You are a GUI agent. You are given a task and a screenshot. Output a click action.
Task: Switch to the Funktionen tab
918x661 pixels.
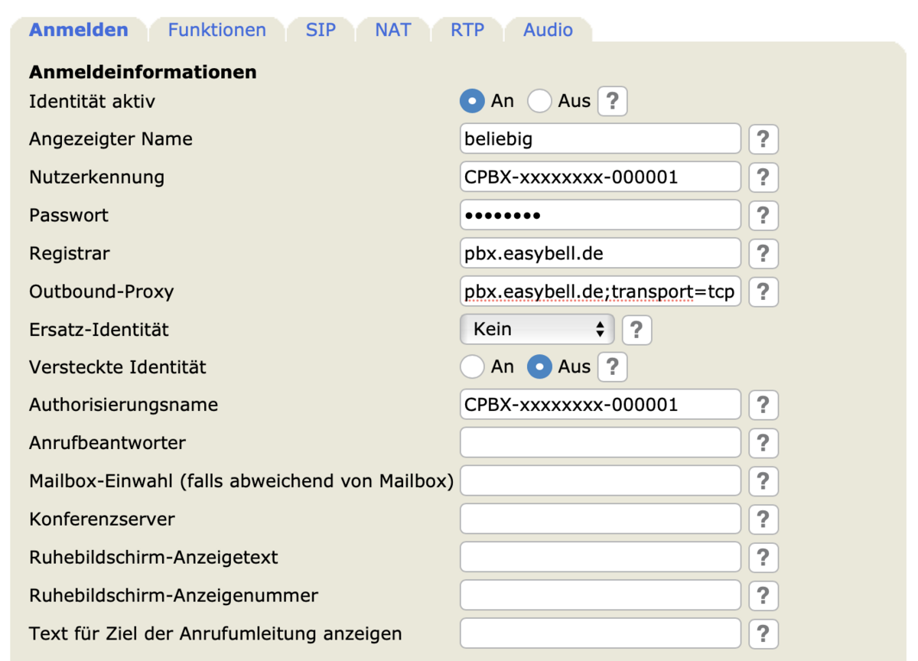[x=217, y=31]
